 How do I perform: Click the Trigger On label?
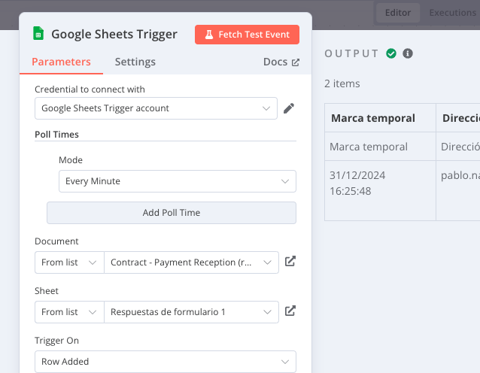(x=56, y=341)
